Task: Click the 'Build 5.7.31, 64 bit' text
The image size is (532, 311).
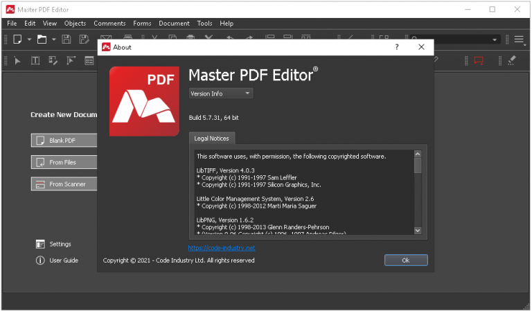Action: point(214,118)
